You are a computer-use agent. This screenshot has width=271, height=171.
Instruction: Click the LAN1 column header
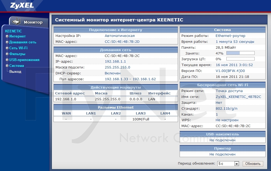point(91,113)
